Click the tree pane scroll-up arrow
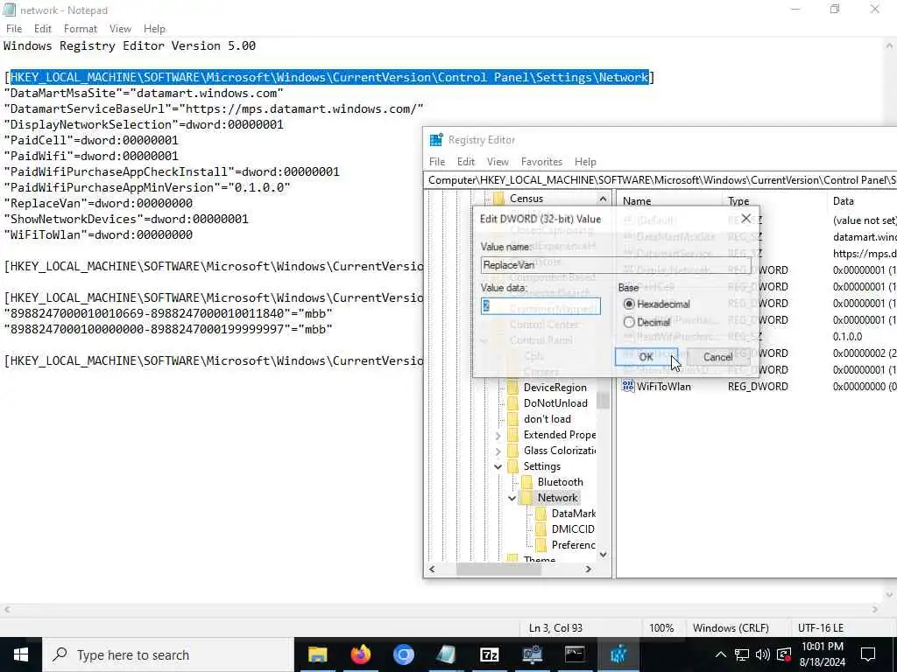 coord(603,199)
